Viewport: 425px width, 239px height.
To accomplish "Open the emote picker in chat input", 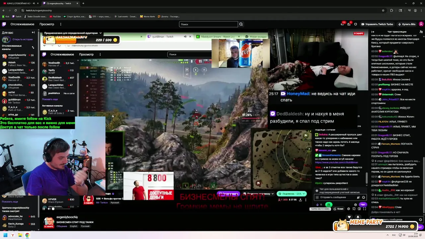I will click(x=420, y=220).
